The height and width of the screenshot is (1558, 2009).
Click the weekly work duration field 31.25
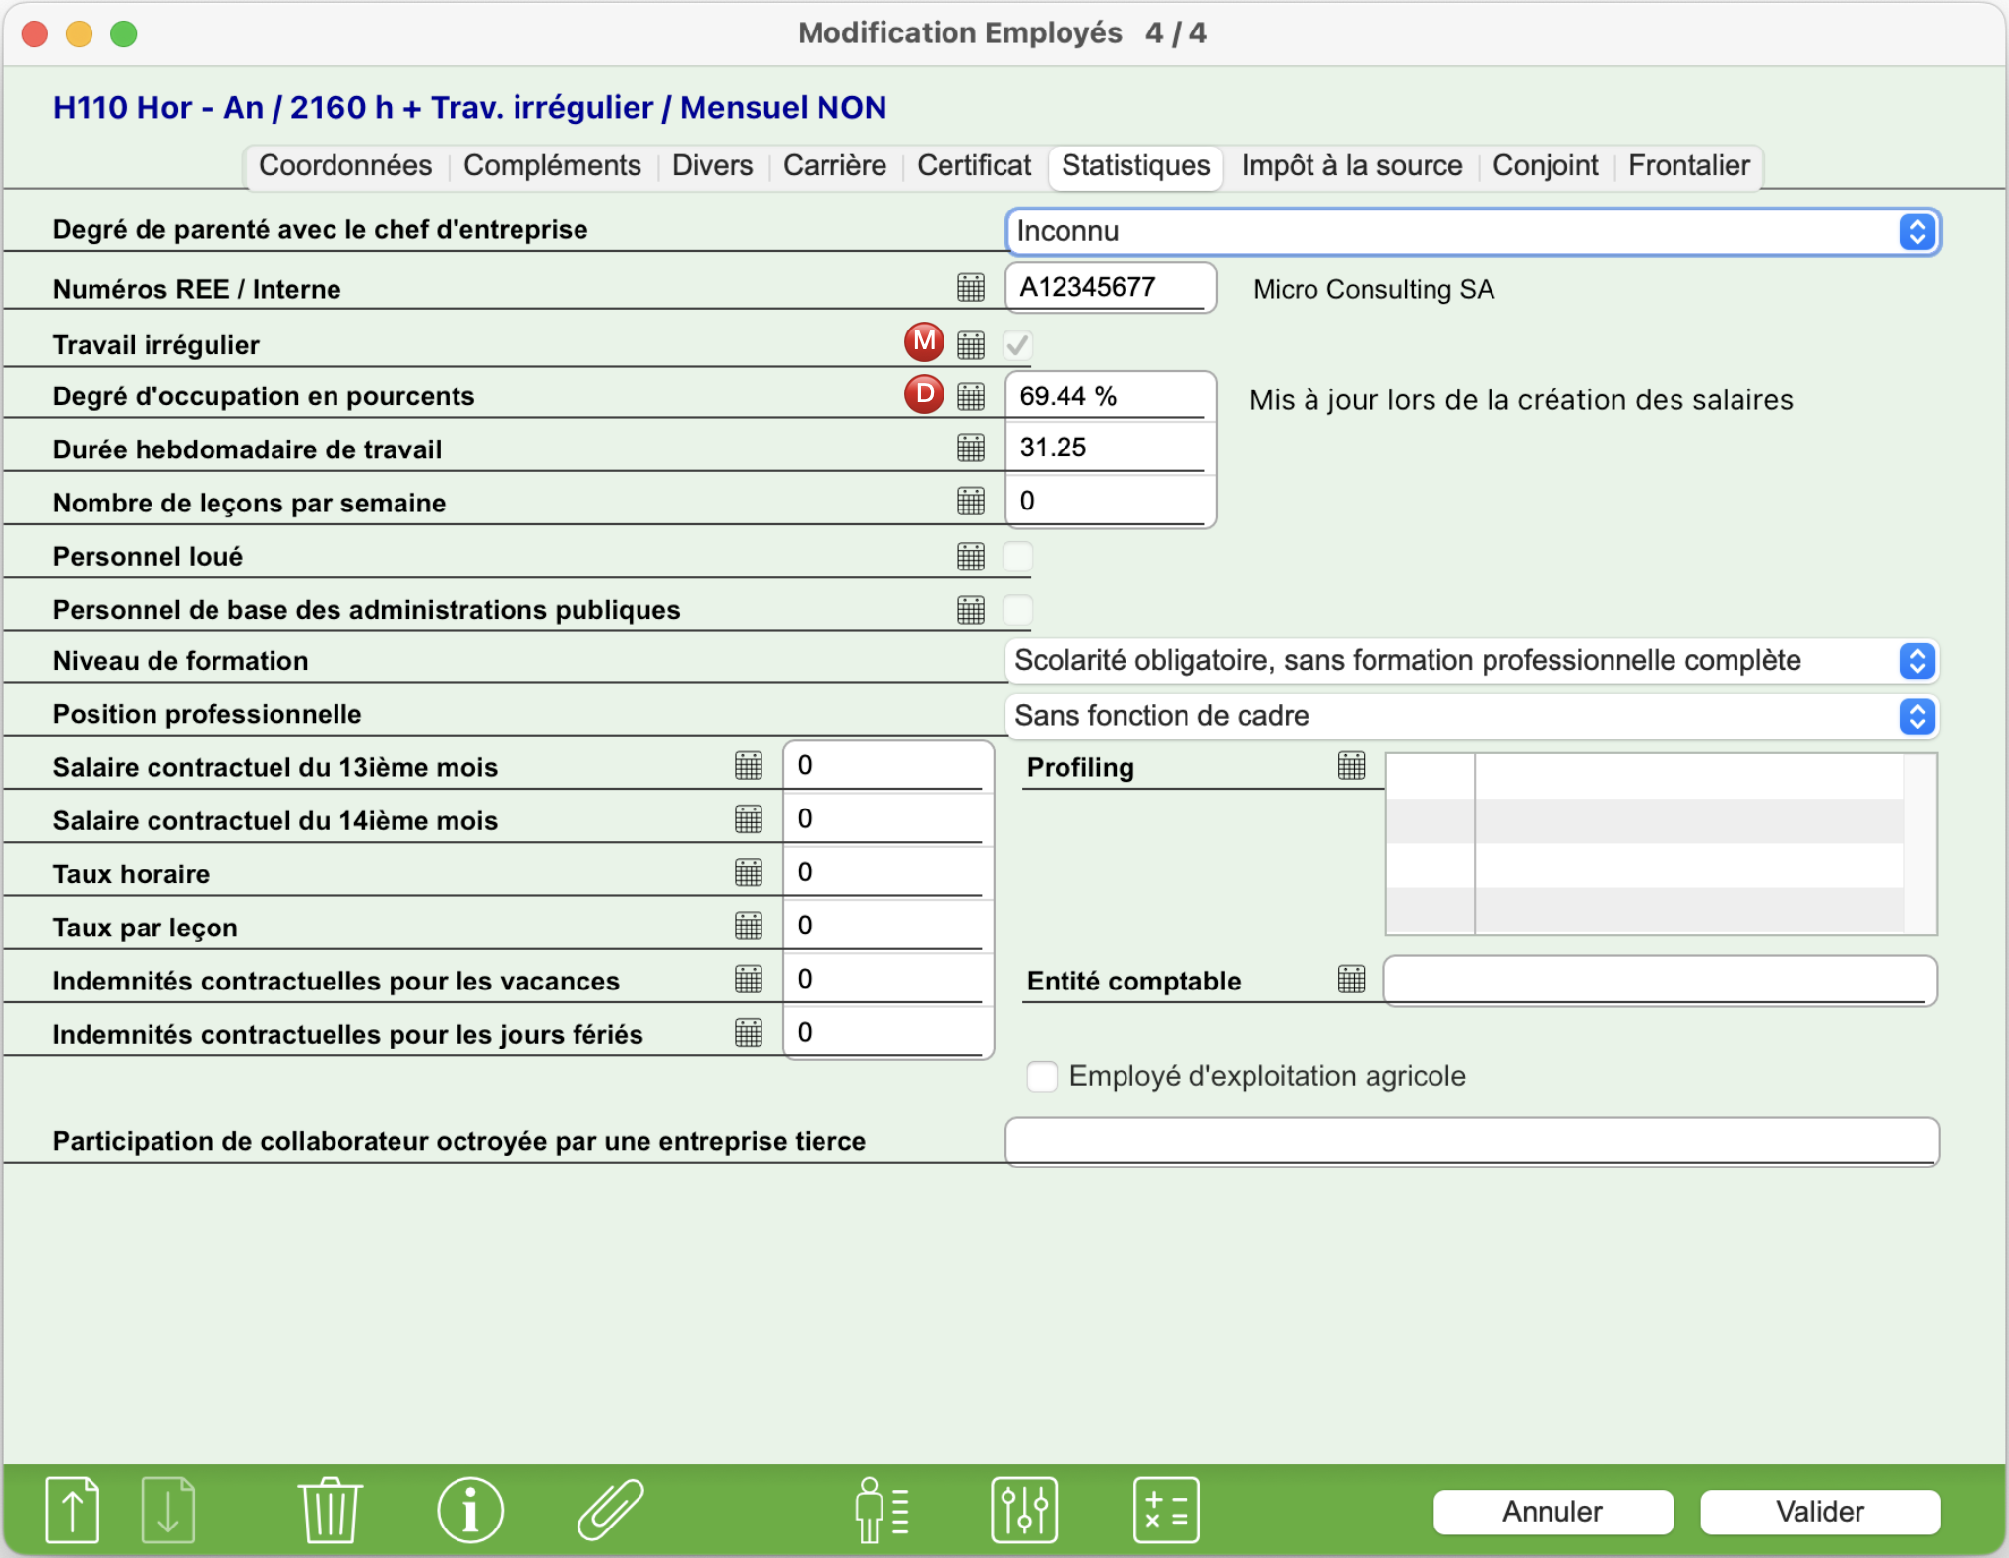click(x=1111, y=448)
